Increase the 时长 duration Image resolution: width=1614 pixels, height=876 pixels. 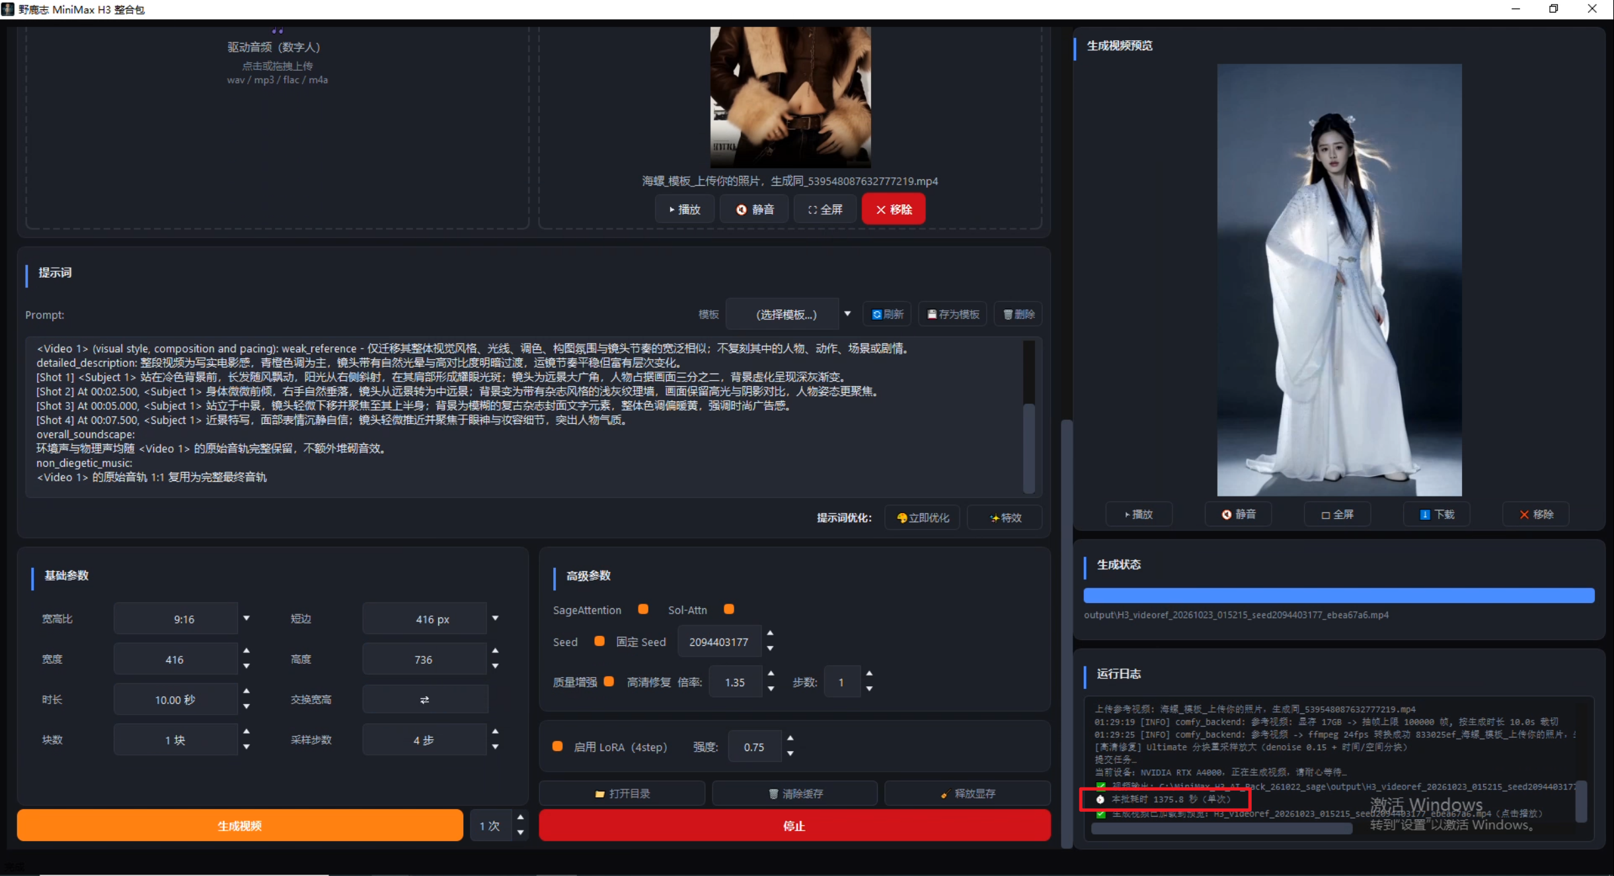[247, 692]
